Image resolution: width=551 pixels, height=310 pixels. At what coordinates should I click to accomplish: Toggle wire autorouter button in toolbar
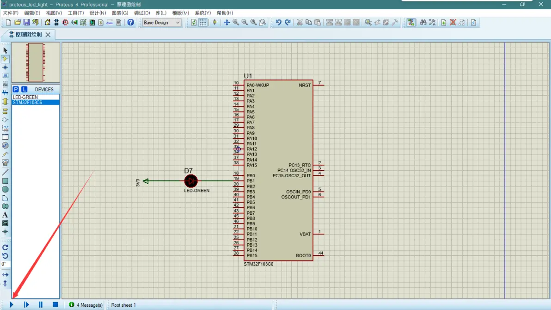pyautogui.click(x=410, y=22)
